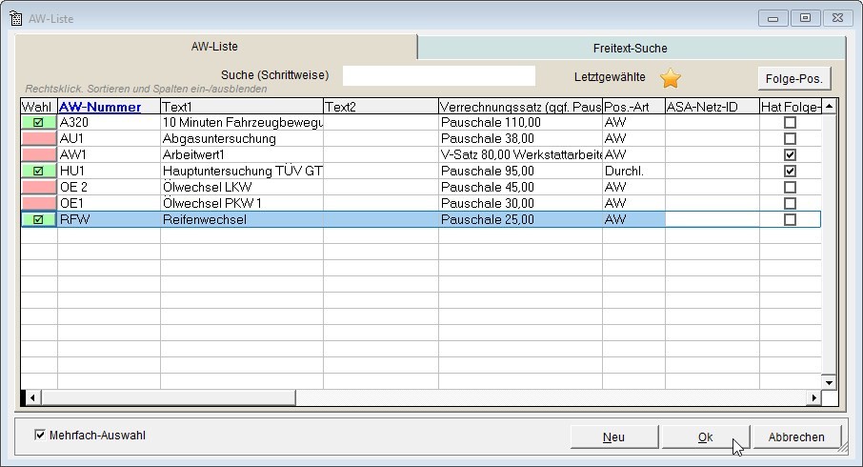Disable the Mehrfach-Auswahl checkbox
This screenshot has width=863, height=467.
pyautogui.click(x=40, y=435)
